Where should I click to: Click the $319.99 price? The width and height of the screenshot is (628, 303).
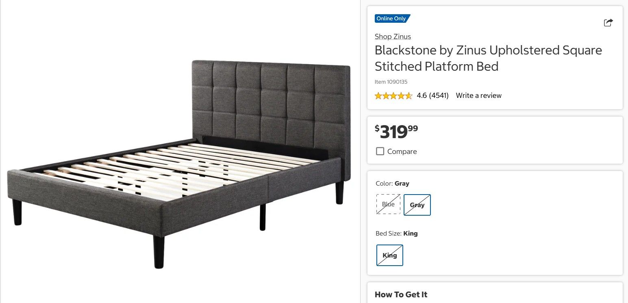coord(396,131)
